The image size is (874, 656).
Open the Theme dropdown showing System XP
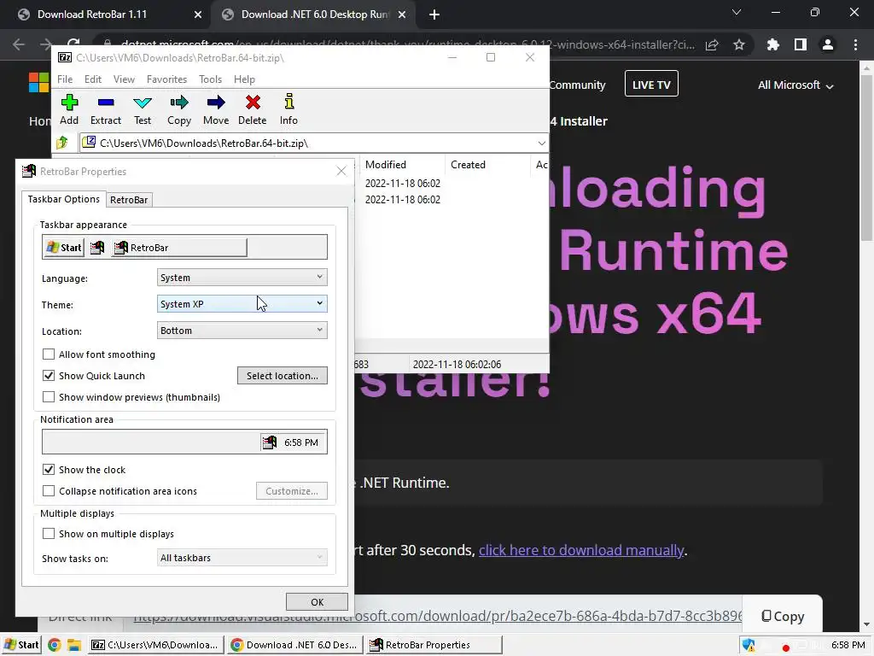pos(242,303)
